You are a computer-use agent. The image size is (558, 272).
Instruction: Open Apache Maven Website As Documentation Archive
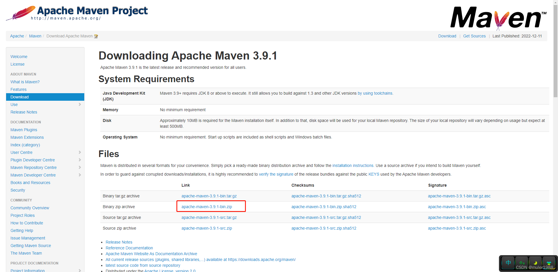pyautogui.click(x=151, y=254)
